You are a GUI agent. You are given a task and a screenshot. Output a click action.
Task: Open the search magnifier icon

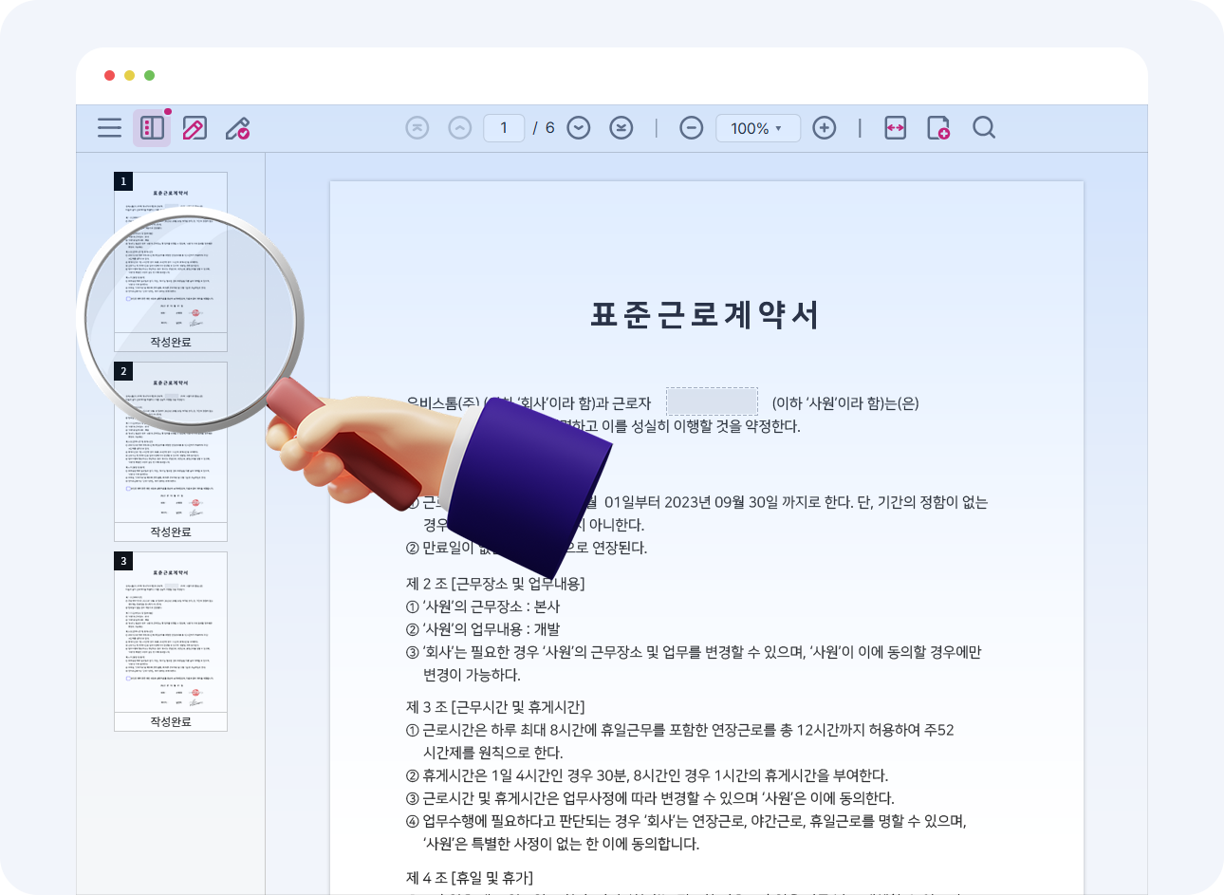tap(984, 128)
